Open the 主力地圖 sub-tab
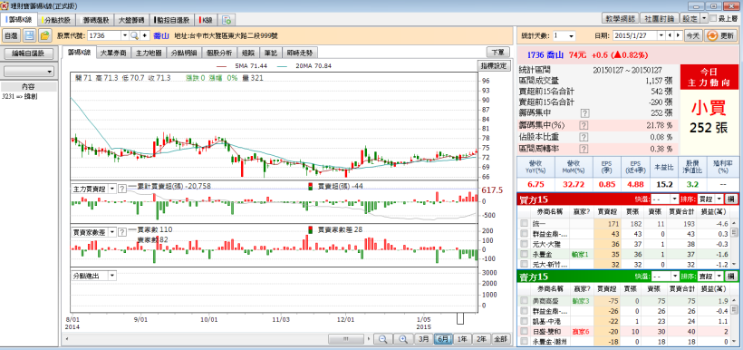The width and height of the screenshot is (743, 350). 149,53
